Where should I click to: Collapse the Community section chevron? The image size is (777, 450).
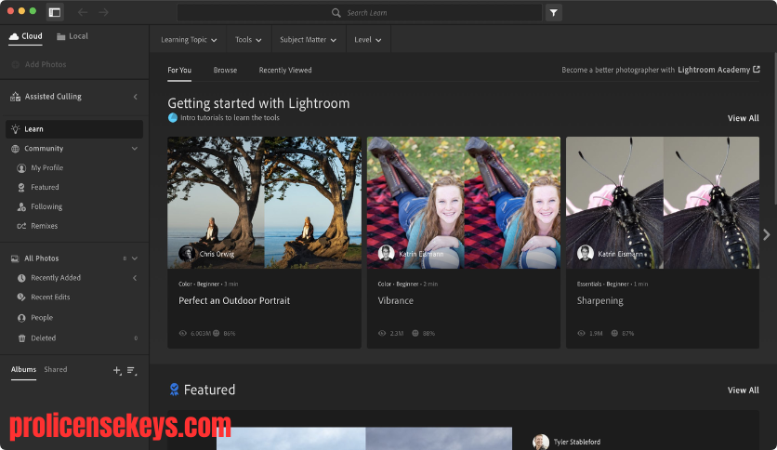(x=134, y=149)
